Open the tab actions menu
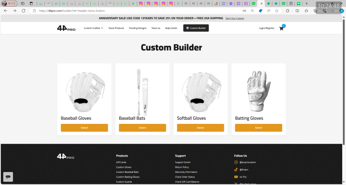 [31, 3]
